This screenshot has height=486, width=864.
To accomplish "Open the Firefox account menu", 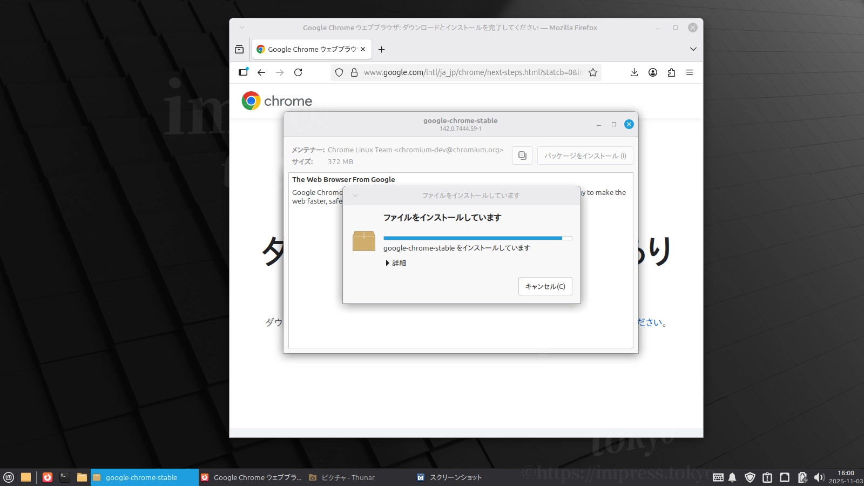I will click(x=653, y=72).
